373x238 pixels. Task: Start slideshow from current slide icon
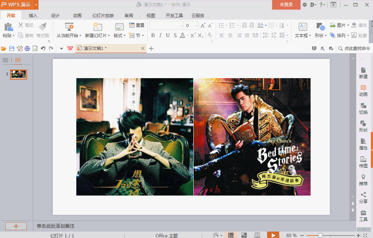(69, 27)
